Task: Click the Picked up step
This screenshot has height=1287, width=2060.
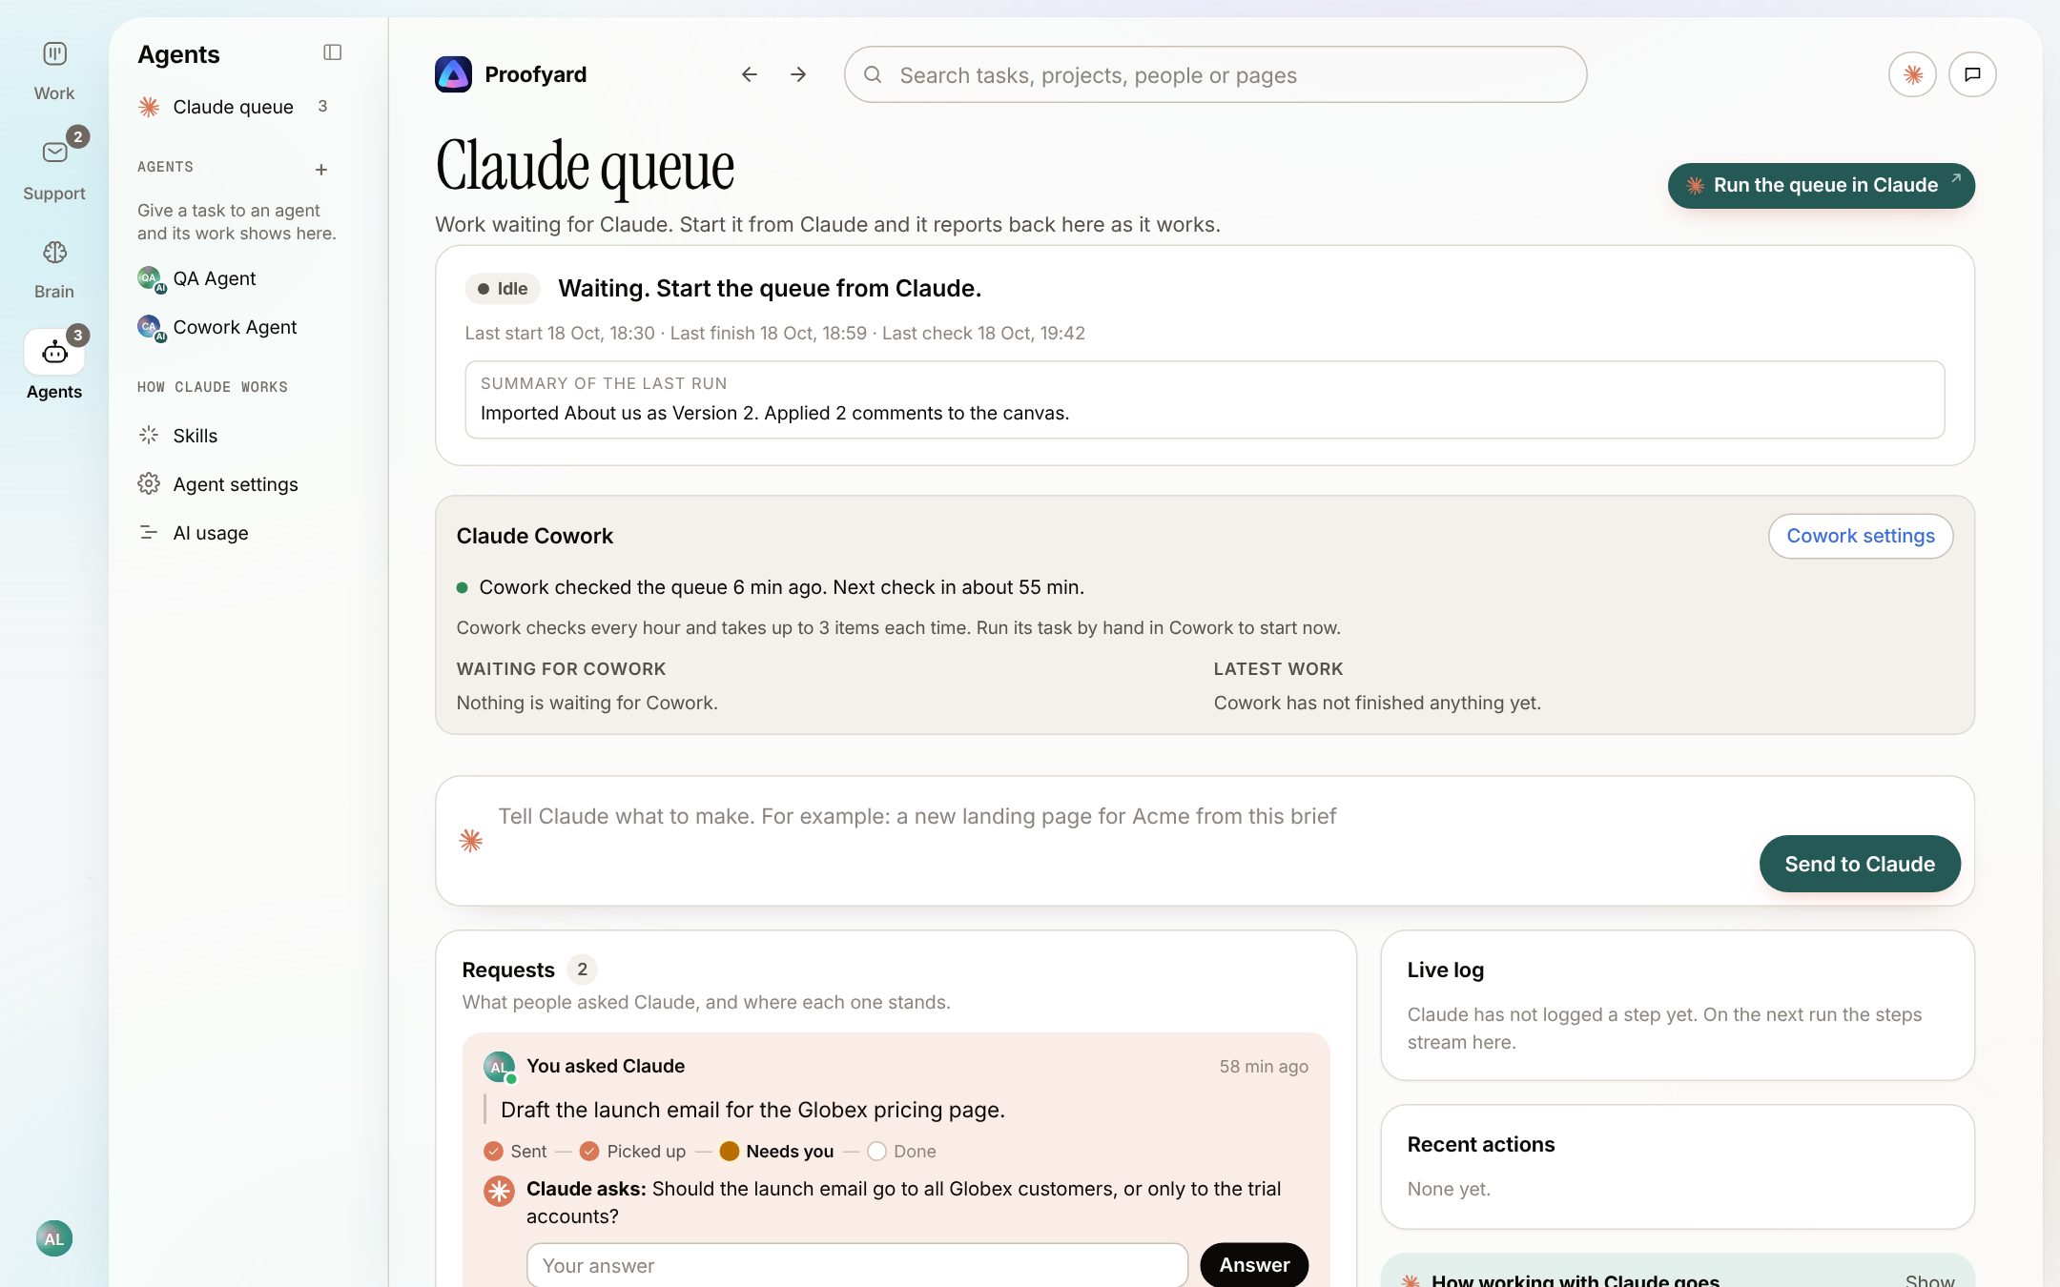Action: tap(633, 1151)
